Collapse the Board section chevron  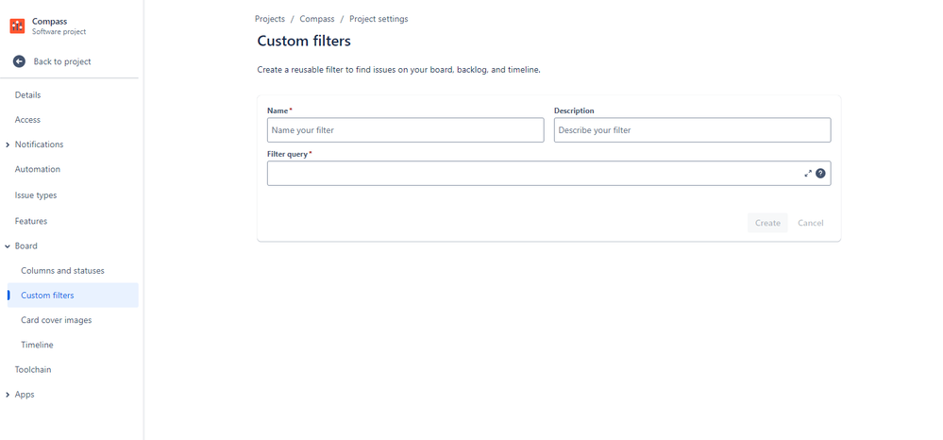[x=8, y=246]
